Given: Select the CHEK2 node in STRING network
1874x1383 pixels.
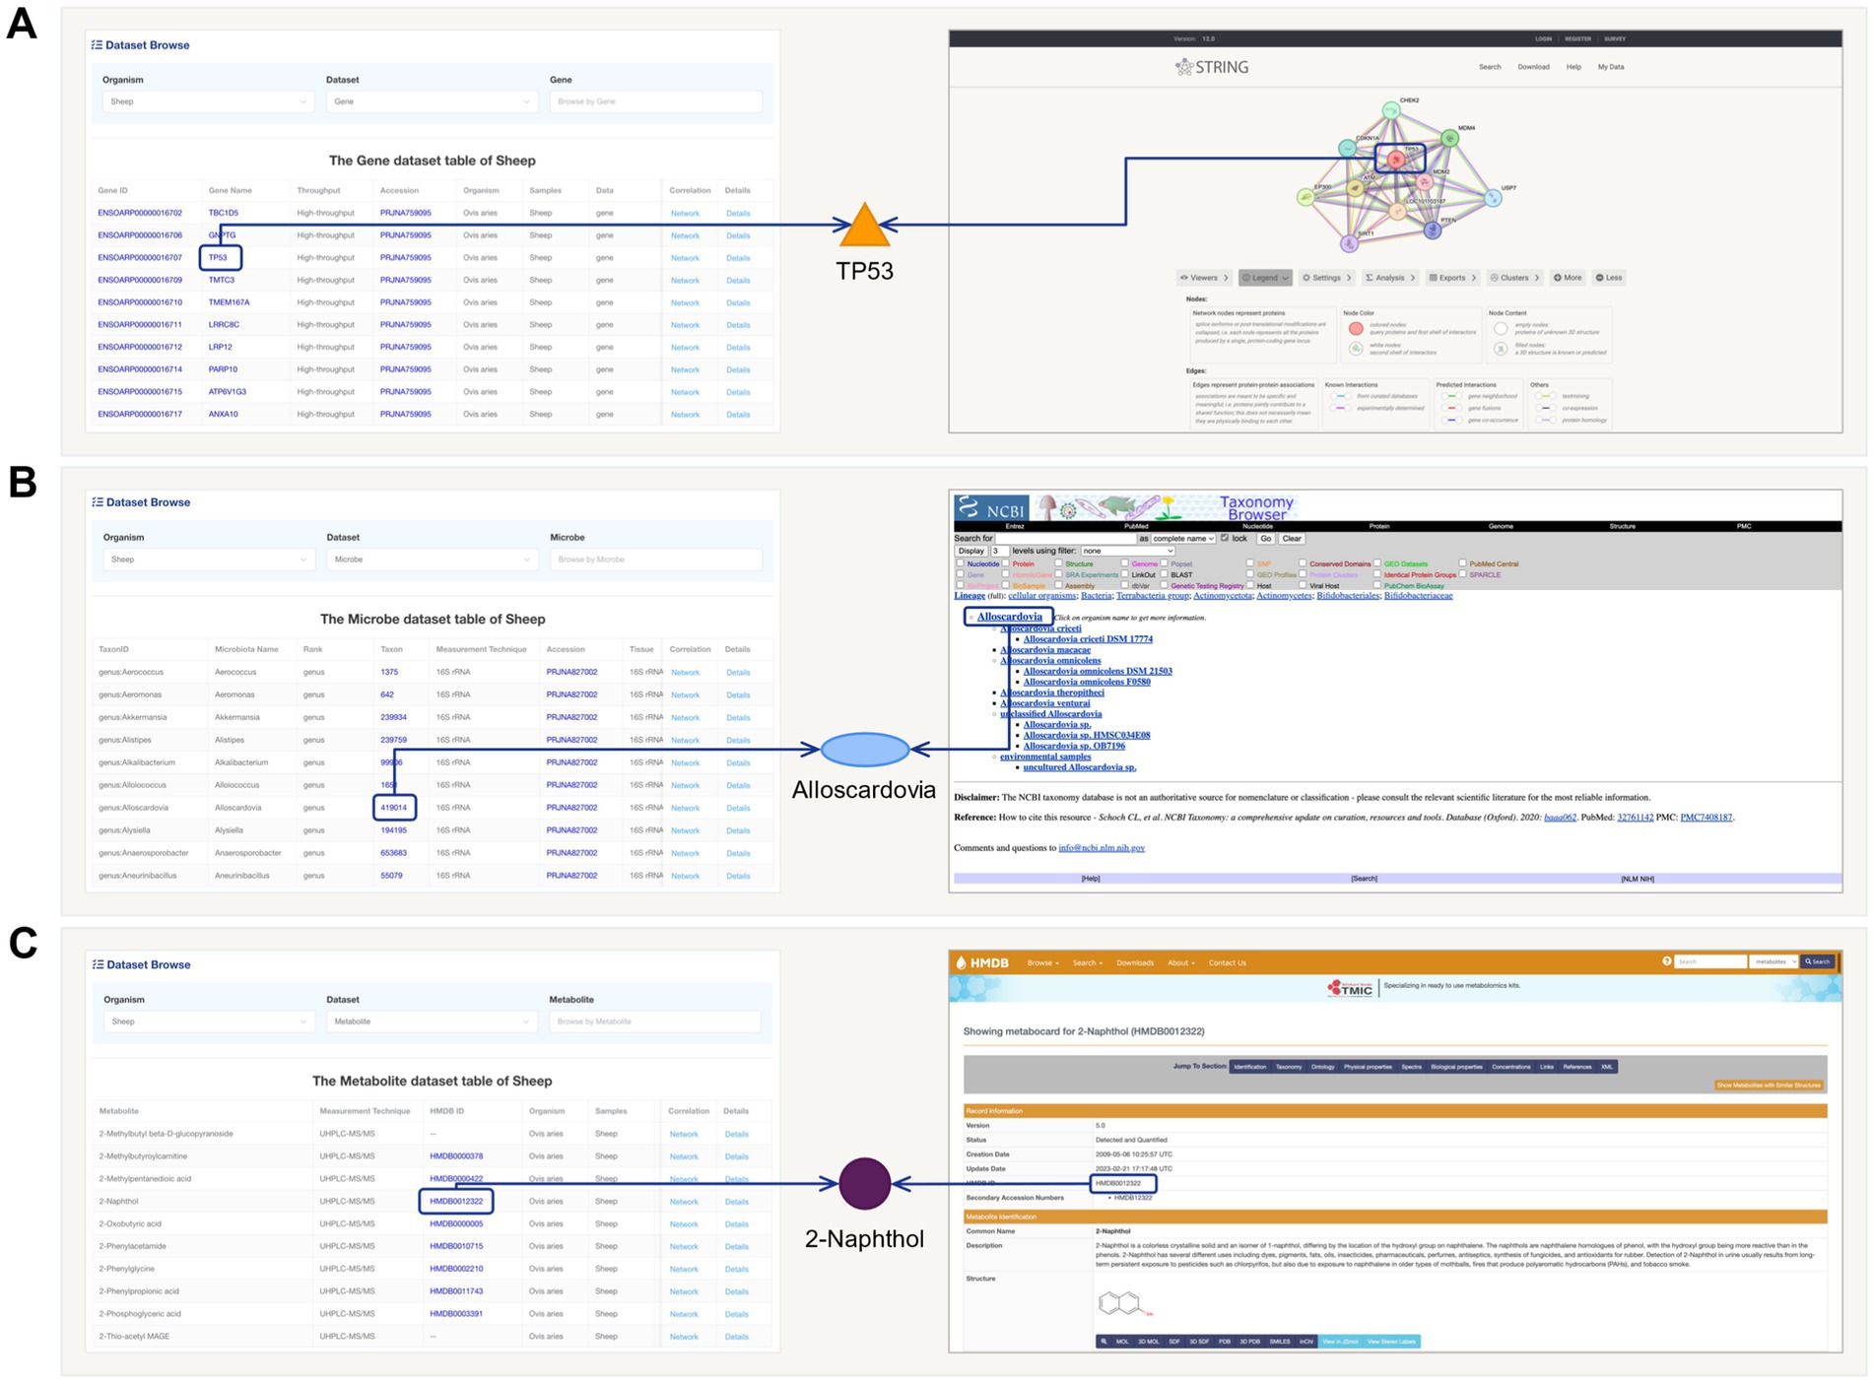Looking at the screenshot, I should (1391, 110).
